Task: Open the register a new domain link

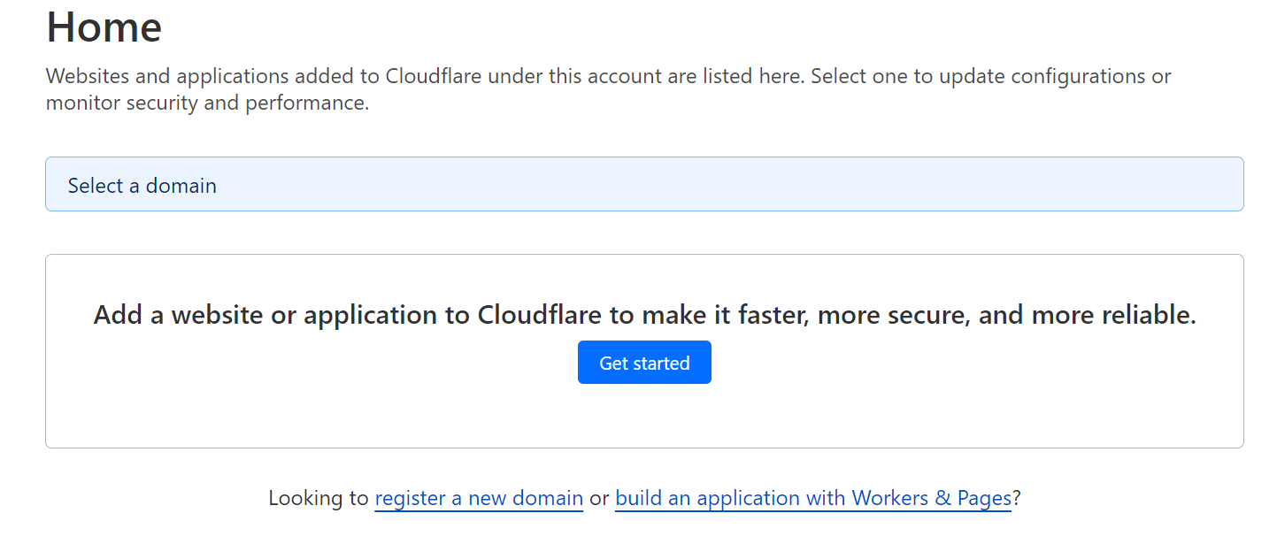Action: (479, 498)
